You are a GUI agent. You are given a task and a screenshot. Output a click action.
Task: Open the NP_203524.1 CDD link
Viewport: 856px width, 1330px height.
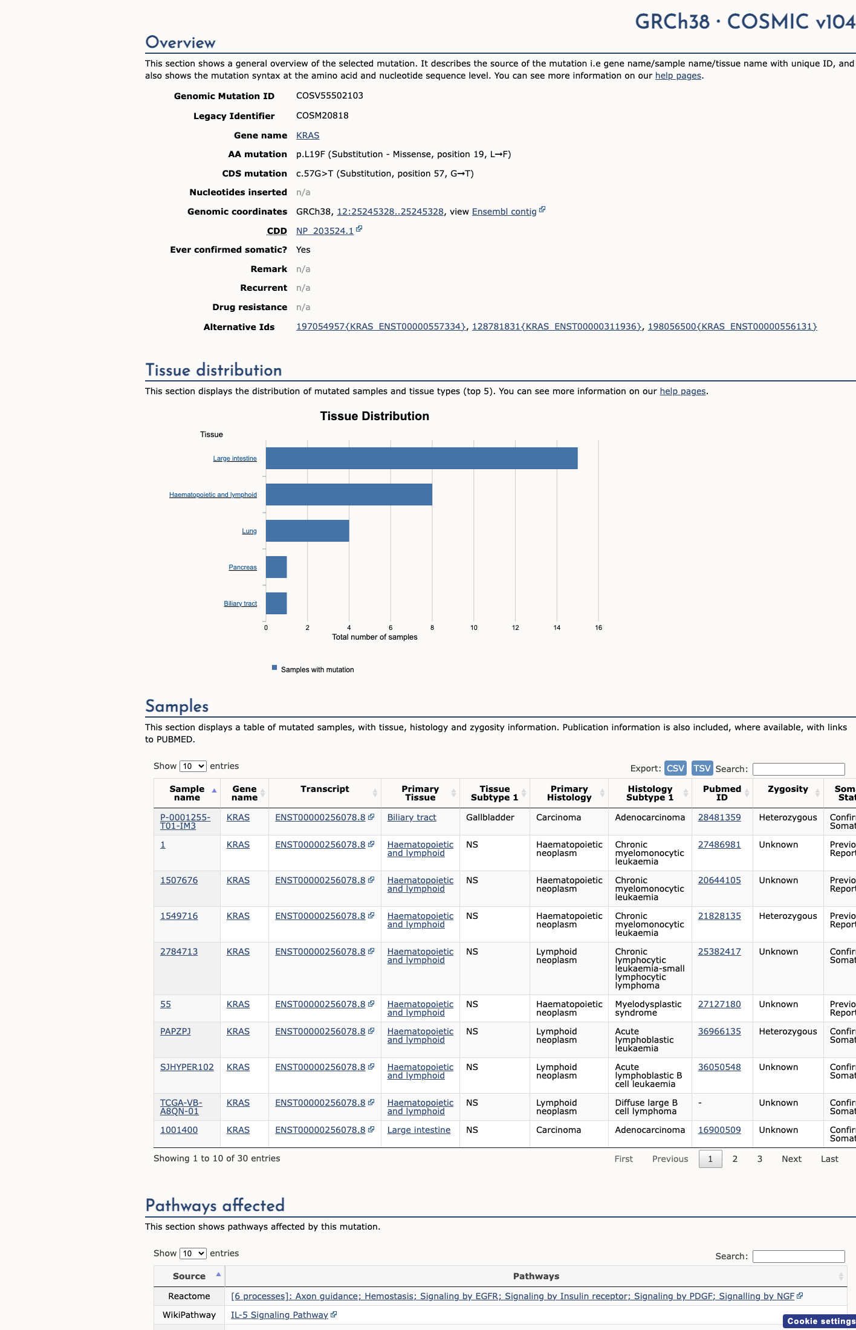click(x=325, y=231)
